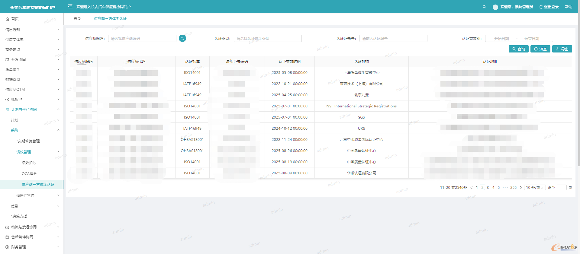This screenshot has width=580, height=254.
Task: Open QCA得分 in the sidebar
Action: (29, 173)
